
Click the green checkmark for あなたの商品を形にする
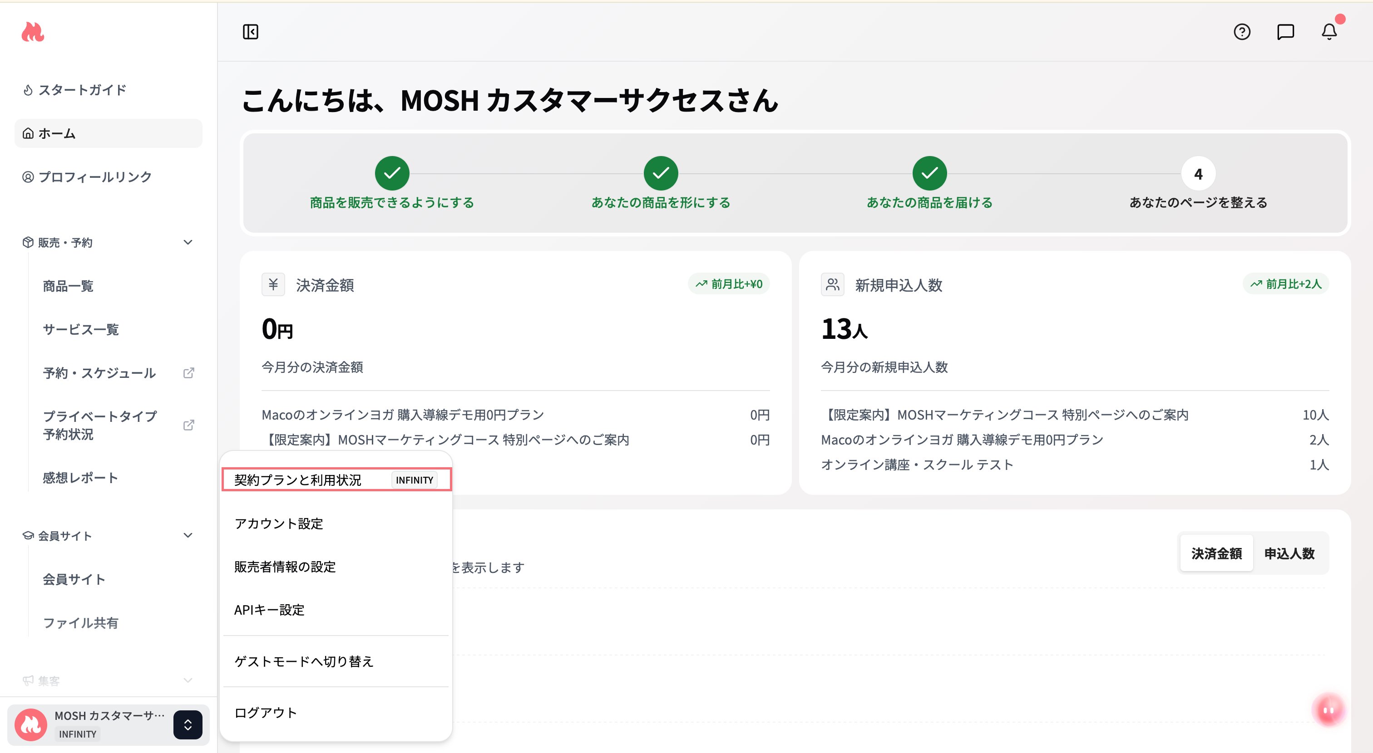point(661,173)
